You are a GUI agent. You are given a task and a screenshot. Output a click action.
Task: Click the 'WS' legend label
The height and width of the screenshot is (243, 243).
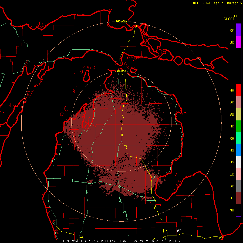point(232,150)
